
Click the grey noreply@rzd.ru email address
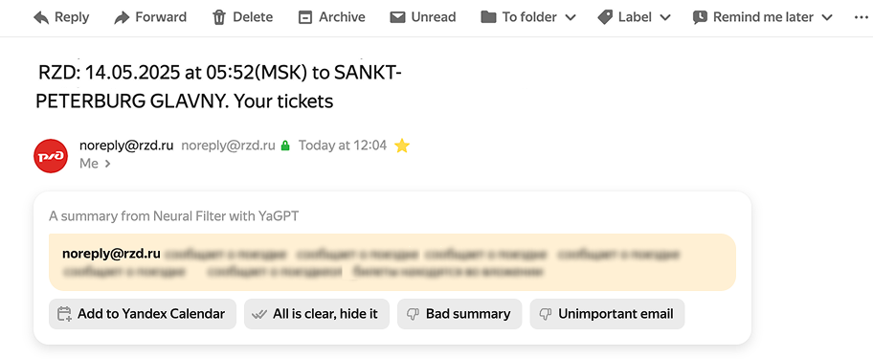click(x=228, y=146)
